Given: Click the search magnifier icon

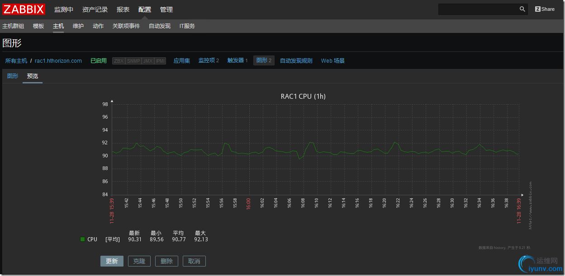Looking at the screenshot, I should (x=522, y=9).
